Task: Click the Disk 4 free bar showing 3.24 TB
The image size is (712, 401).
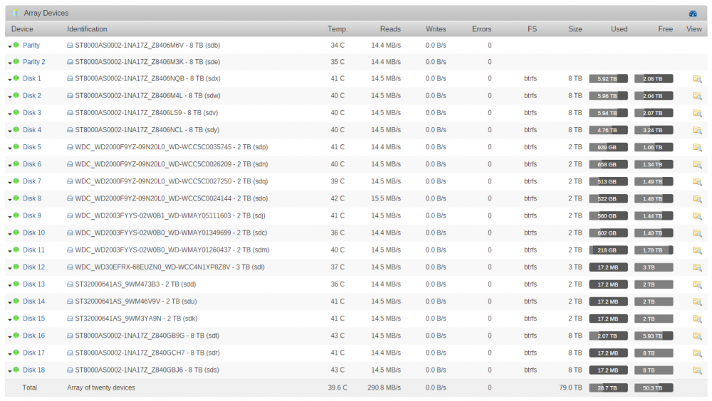Action: (x=654, y=130)
